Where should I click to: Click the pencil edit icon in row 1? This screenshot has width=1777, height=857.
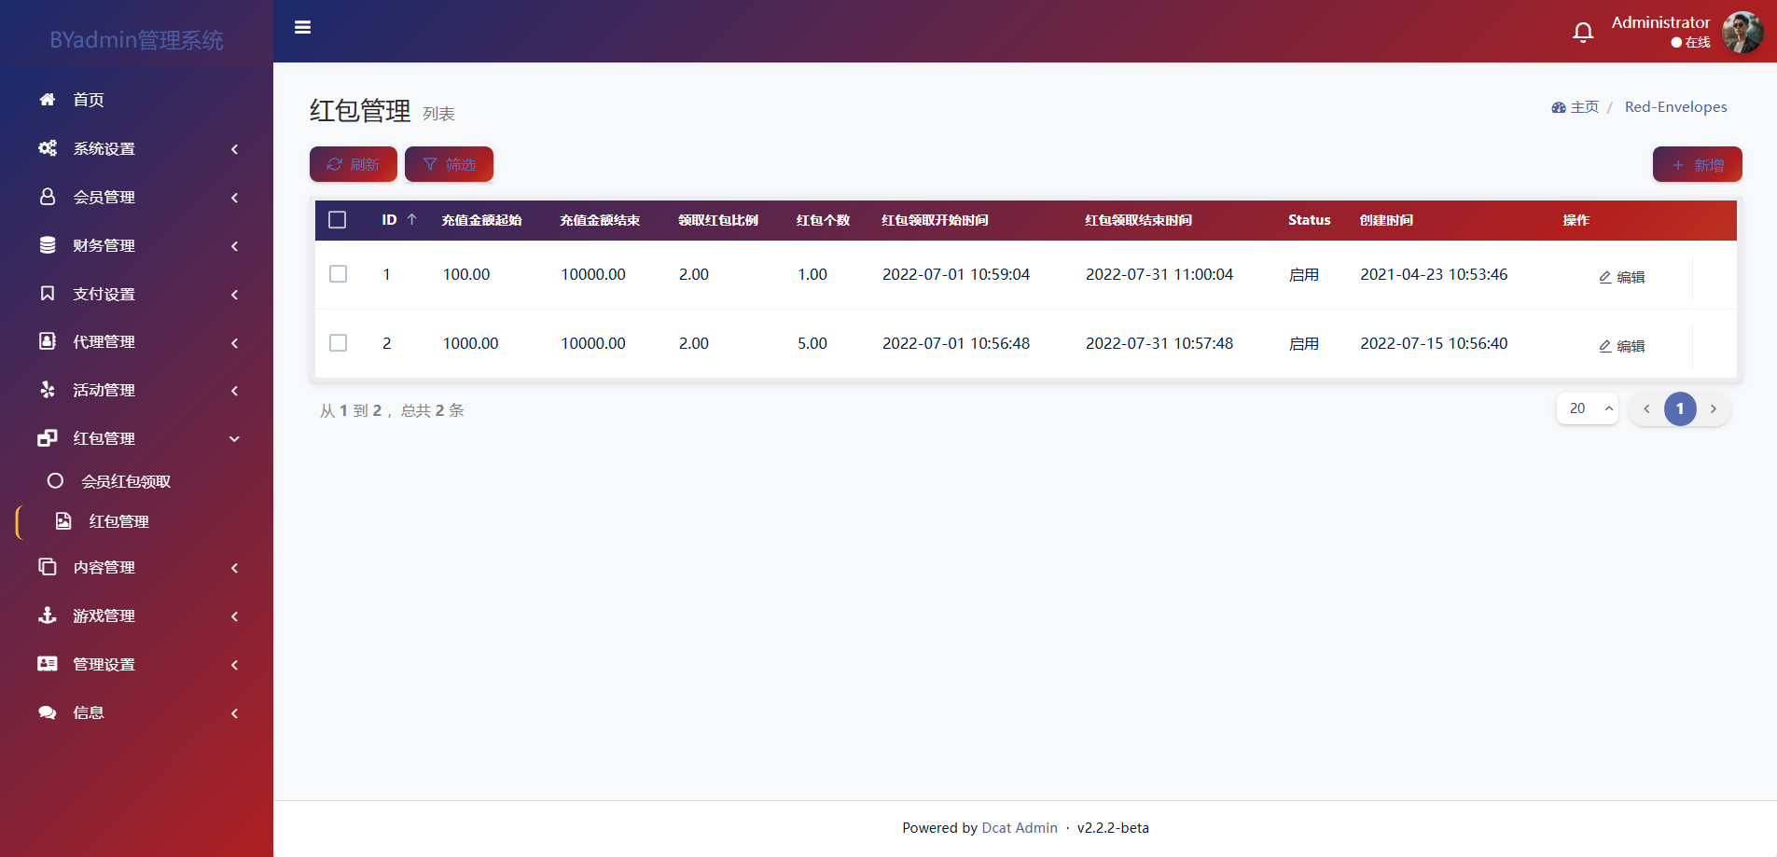[x=1605, y=277]
